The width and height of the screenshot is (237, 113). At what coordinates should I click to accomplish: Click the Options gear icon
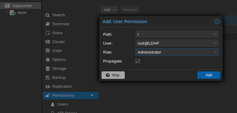(48, 60)
